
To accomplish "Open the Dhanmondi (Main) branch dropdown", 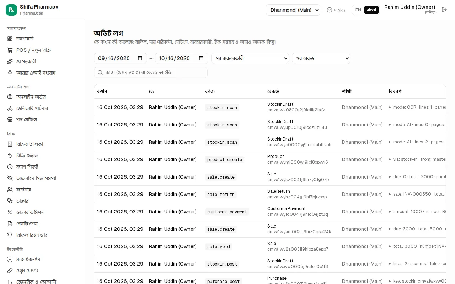I will [293, 10].
